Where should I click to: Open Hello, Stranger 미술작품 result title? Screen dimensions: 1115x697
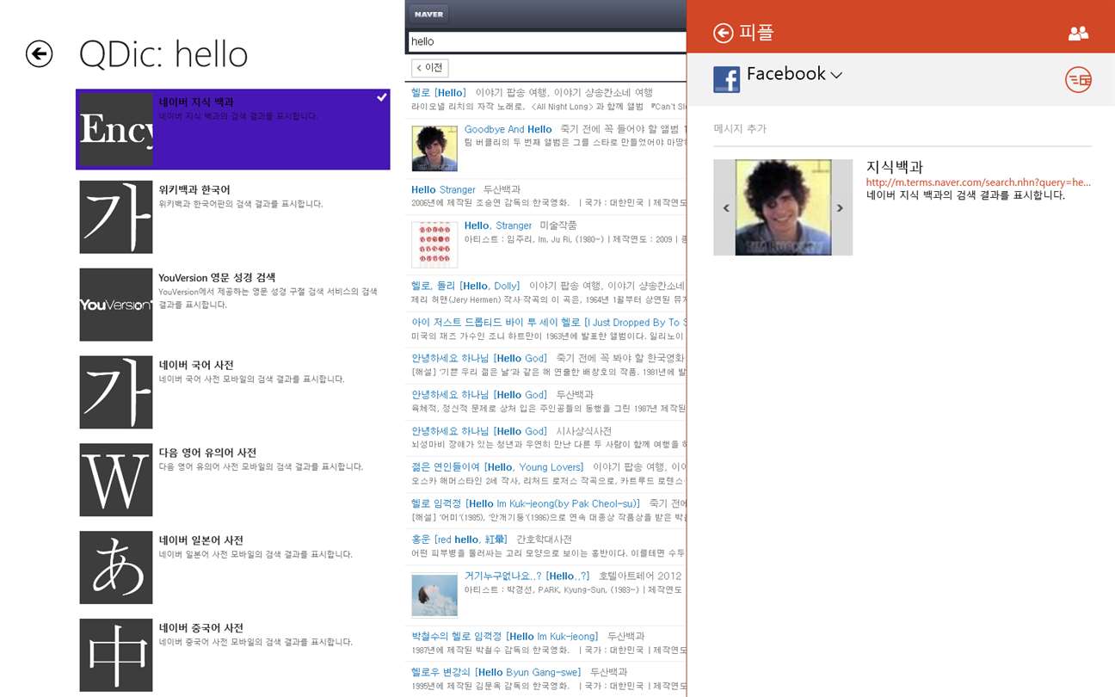(x=497, y=225)
